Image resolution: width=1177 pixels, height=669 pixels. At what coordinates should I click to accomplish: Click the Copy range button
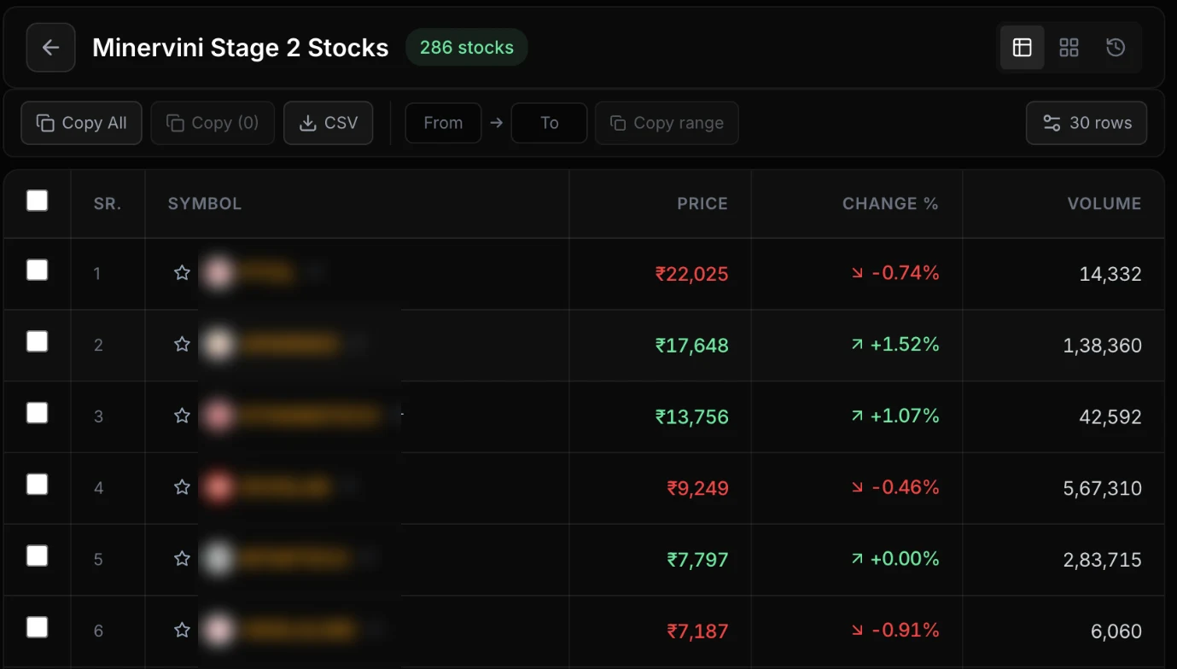[667, 123]
